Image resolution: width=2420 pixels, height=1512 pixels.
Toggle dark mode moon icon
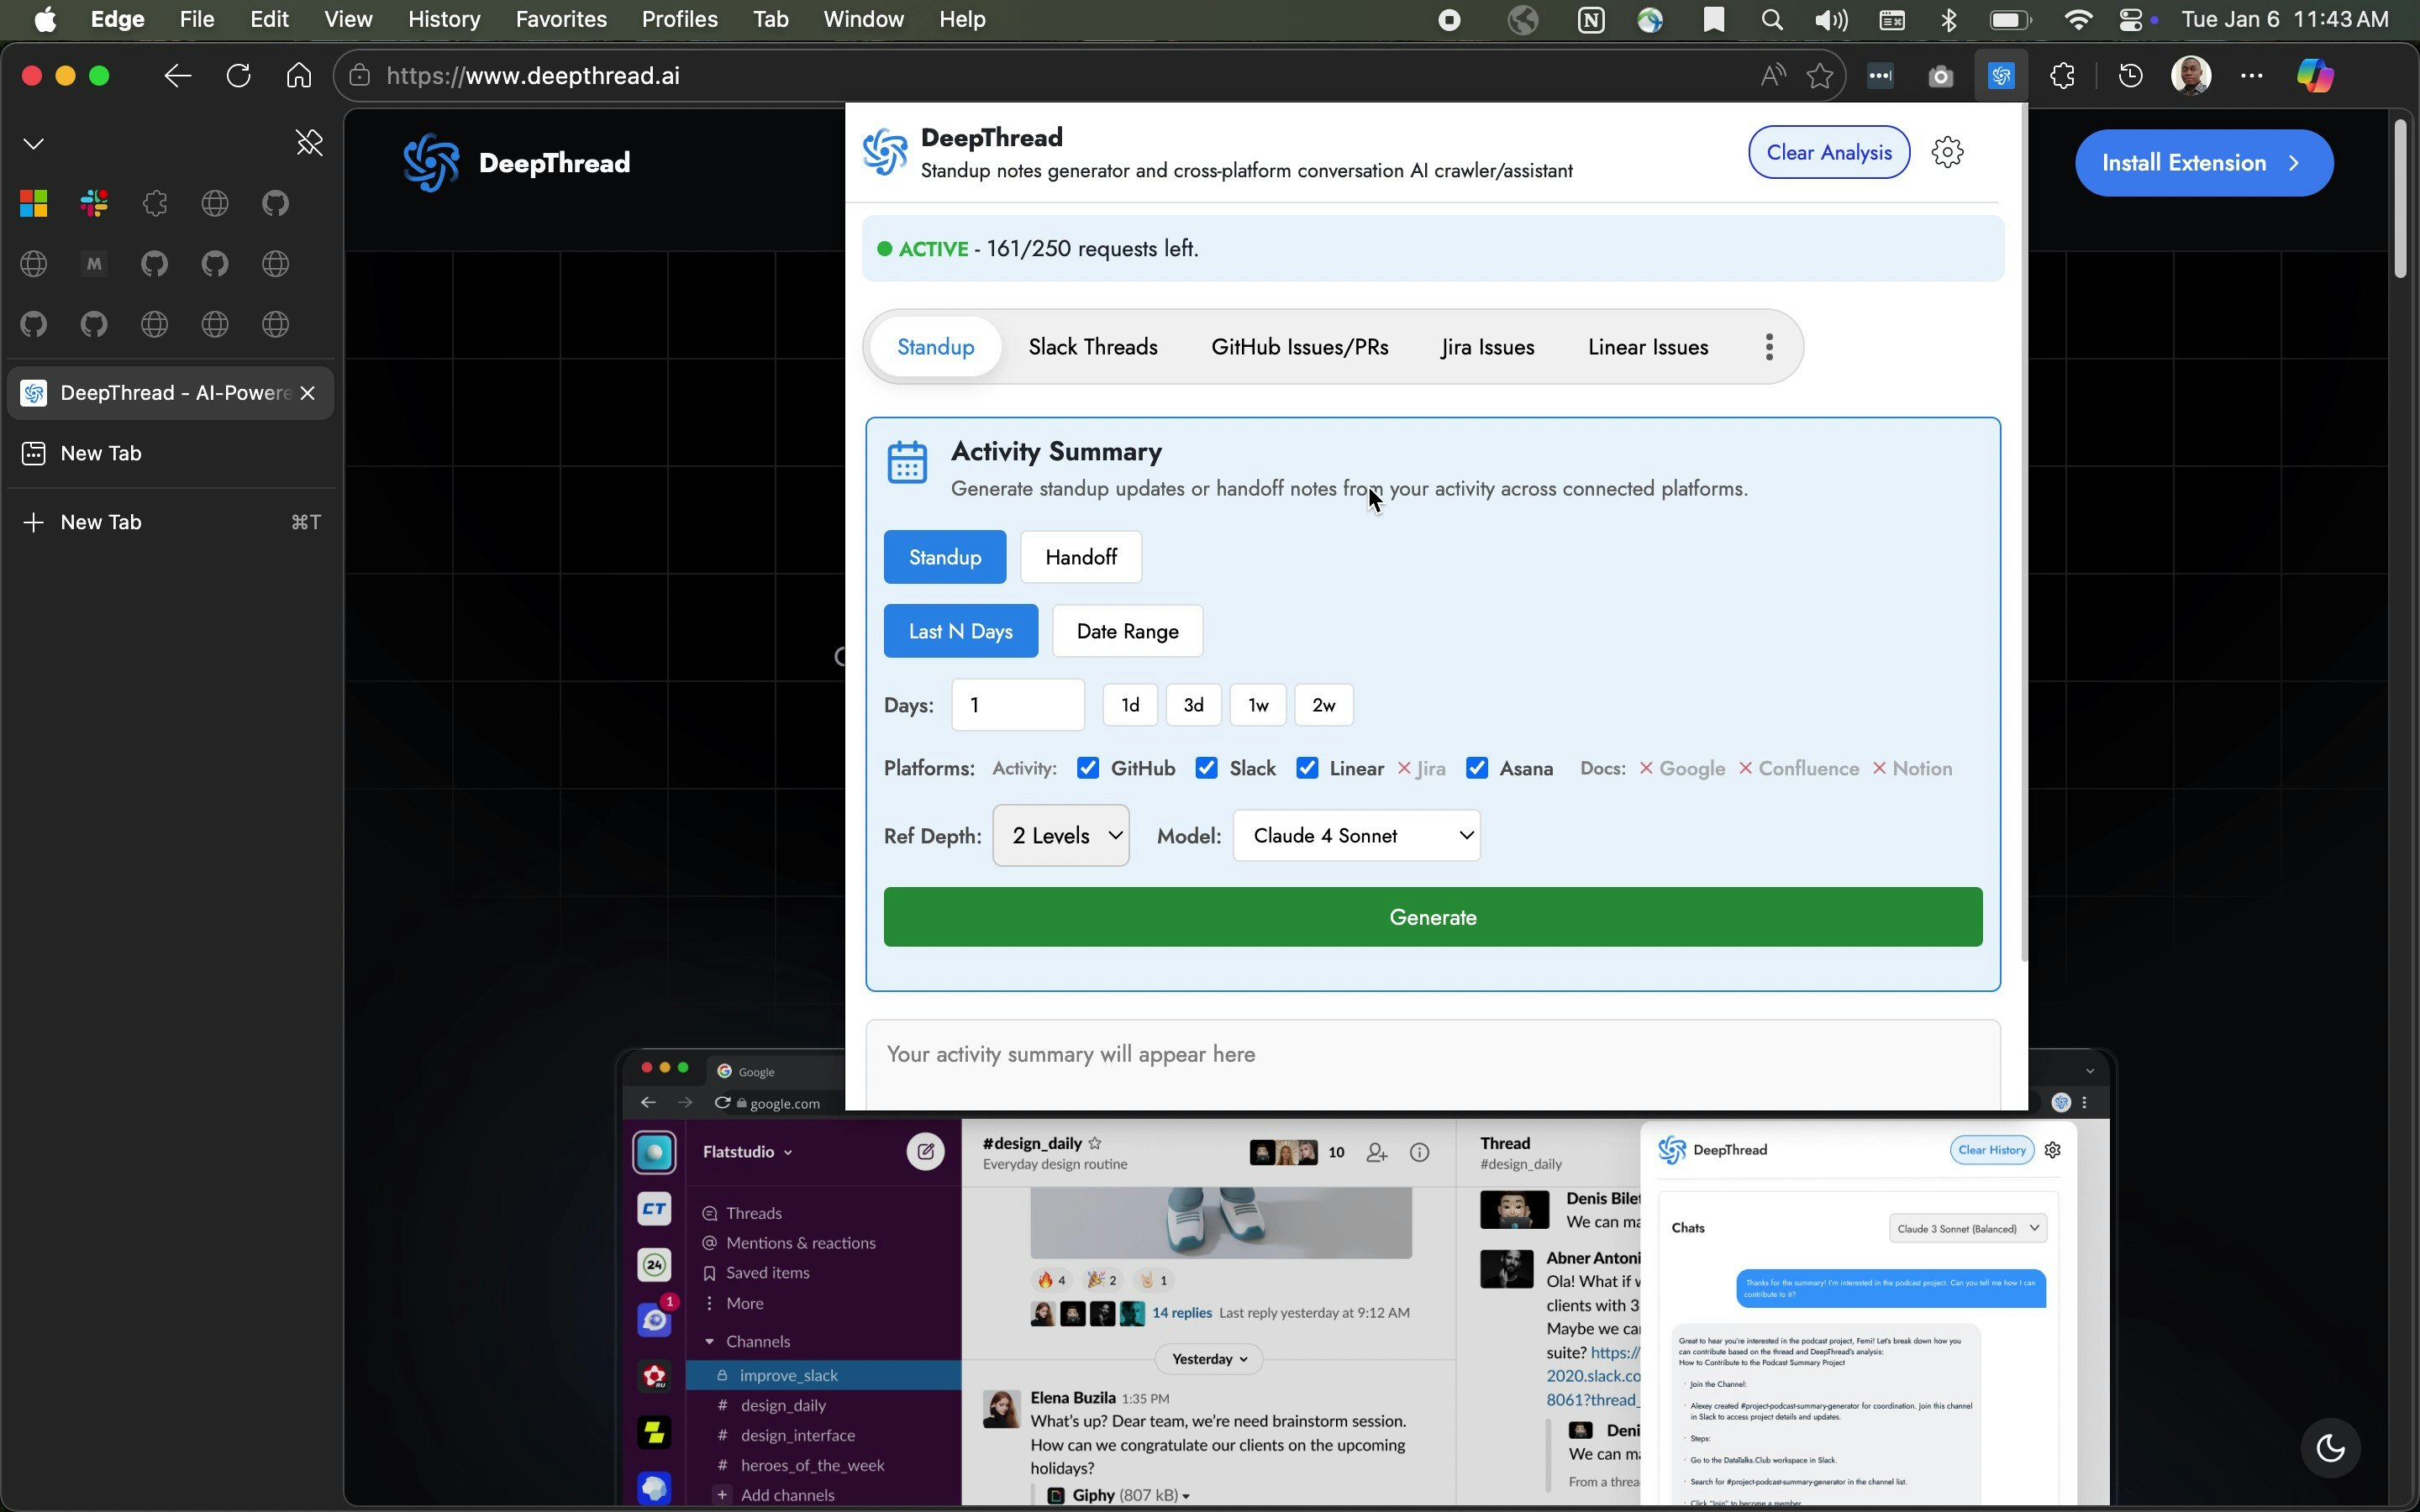click(x=2330, y=1447)
